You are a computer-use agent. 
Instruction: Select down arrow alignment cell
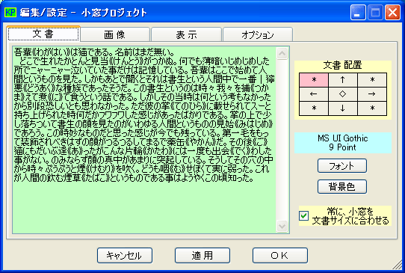pos(343,108)
